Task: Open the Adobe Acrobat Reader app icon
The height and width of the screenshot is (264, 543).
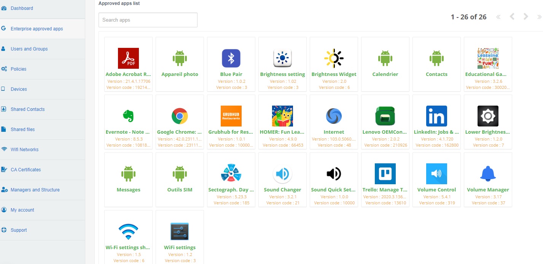Action: coord(128,58)
